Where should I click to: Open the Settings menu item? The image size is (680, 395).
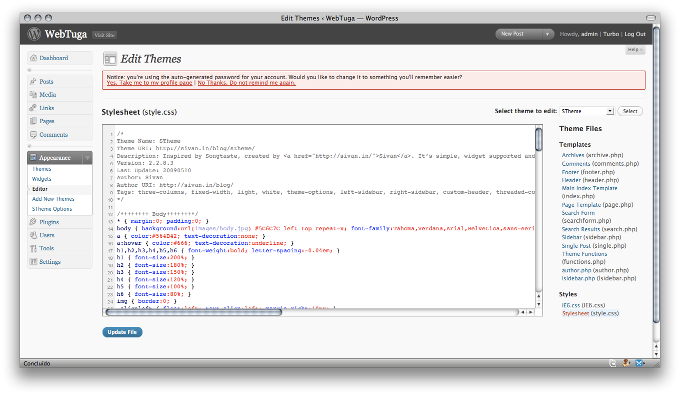click(60, 262)
